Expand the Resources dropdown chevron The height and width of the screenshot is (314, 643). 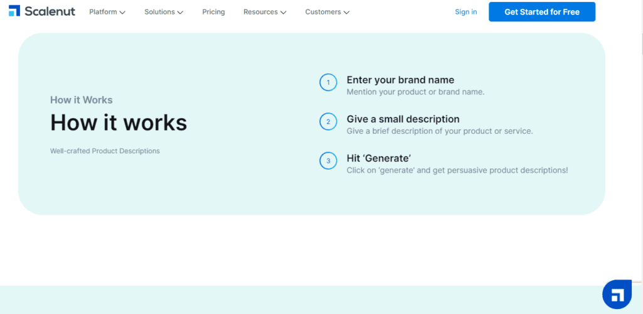coord(283,13)
